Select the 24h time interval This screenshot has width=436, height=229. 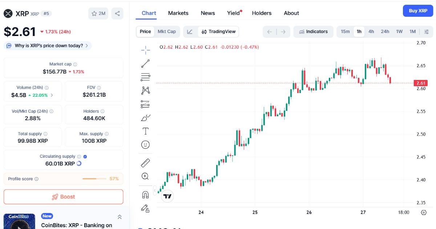385,32
